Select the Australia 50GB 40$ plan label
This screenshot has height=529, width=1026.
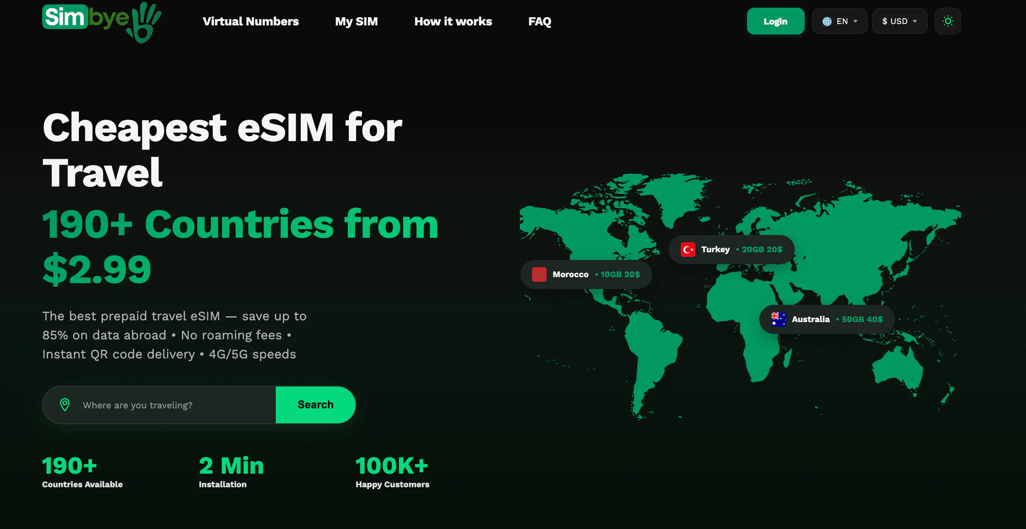pyautogui.click(x=827, y=319)
